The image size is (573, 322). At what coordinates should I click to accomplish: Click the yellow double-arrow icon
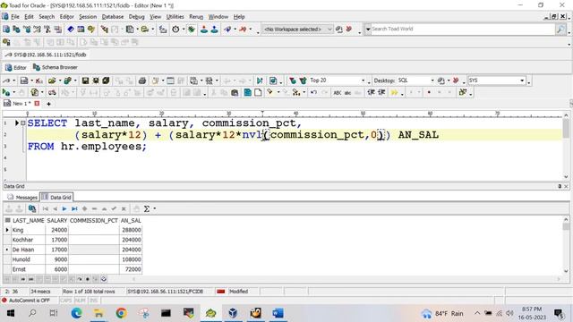394,92
